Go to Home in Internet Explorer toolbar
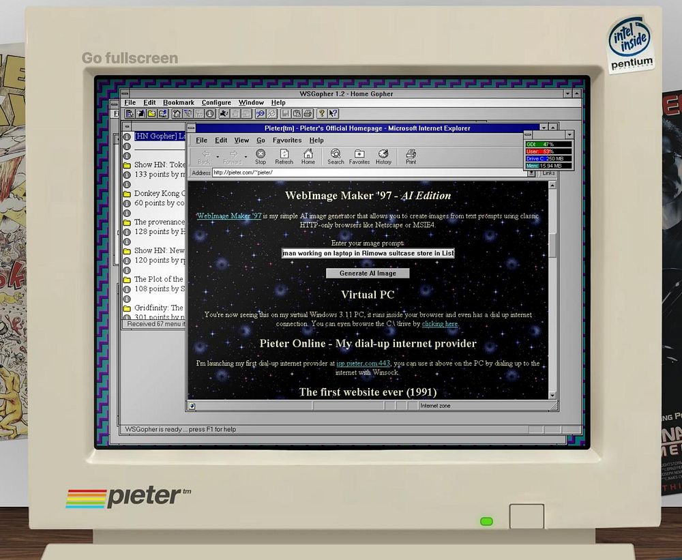Screen dimensions: 682x560 coord(308,157)
